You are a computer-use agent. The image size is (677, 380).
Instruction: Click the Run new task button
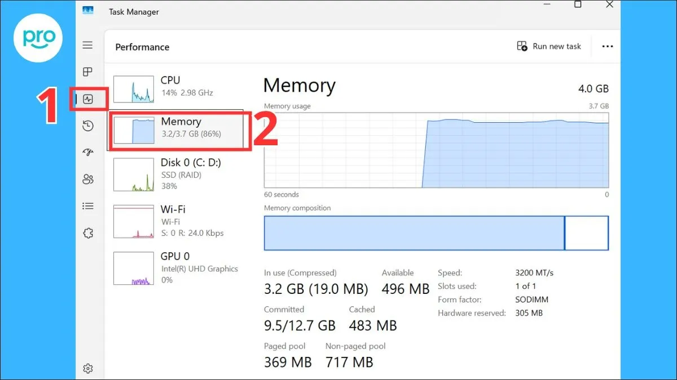coord(549,46)
